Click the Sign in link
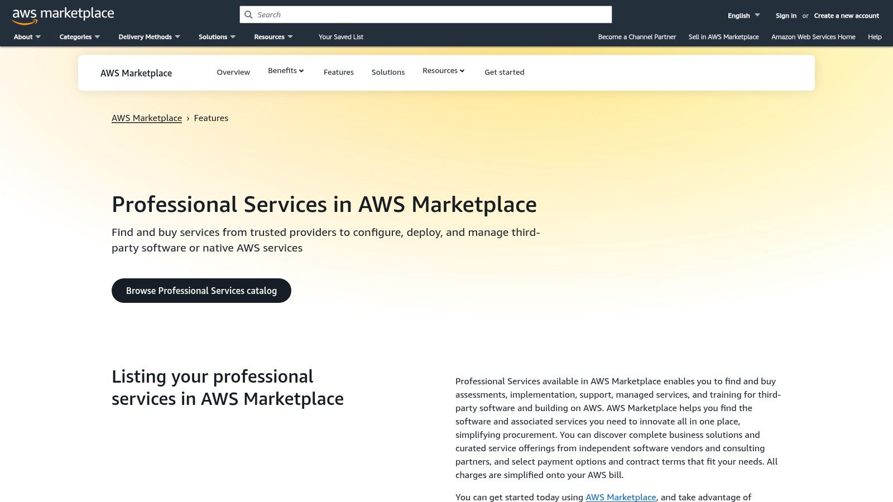Viewport: 893px width, 502px height. [785, 16]
